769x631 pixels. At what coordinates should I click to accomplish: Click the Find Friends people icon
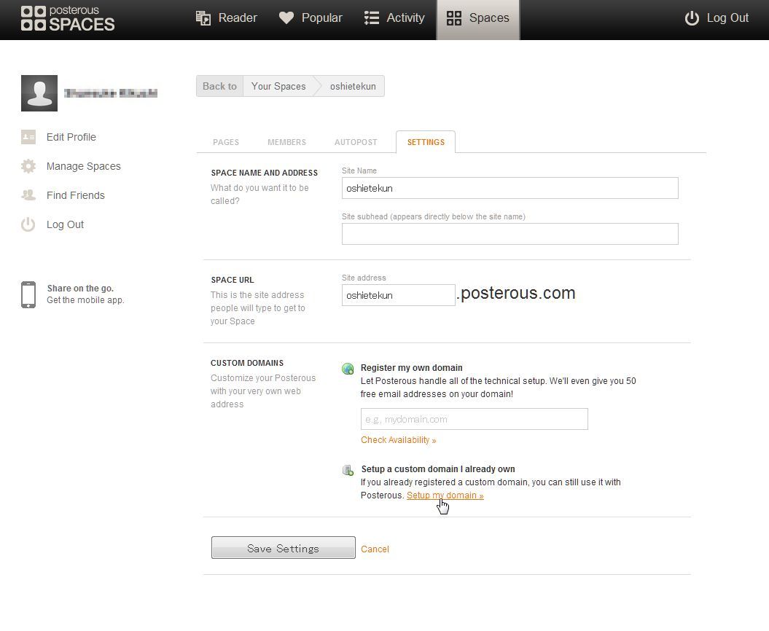tap(28, 195)
